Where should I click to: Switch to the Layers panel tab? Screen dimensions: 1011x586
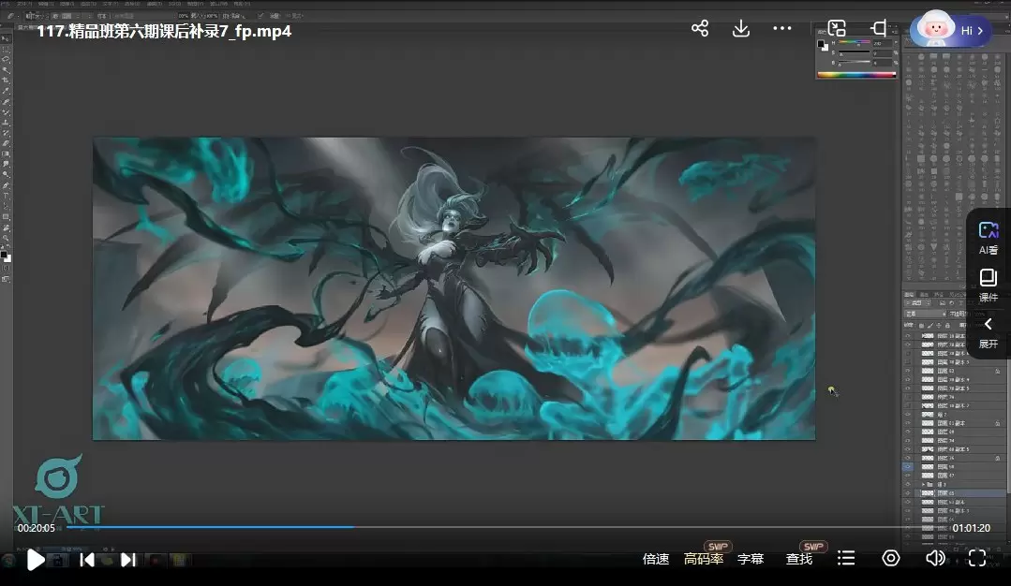909,294
